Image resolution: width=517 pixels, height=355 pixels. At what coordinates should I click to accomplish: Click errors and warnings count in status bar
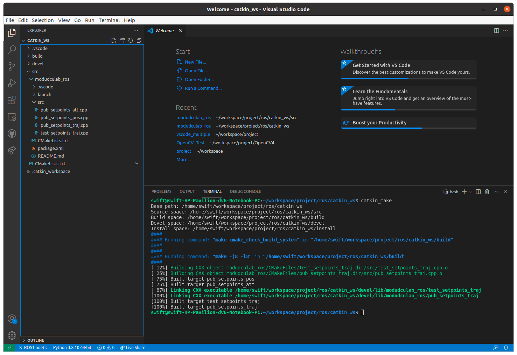point(106,348)
